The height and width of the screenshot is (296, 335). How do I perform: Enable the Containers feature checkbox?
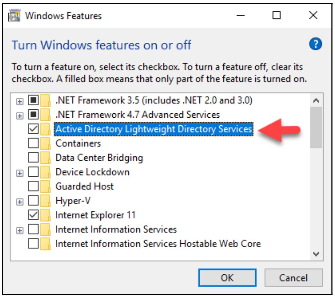pyautogui.click(x=34, y=143)
